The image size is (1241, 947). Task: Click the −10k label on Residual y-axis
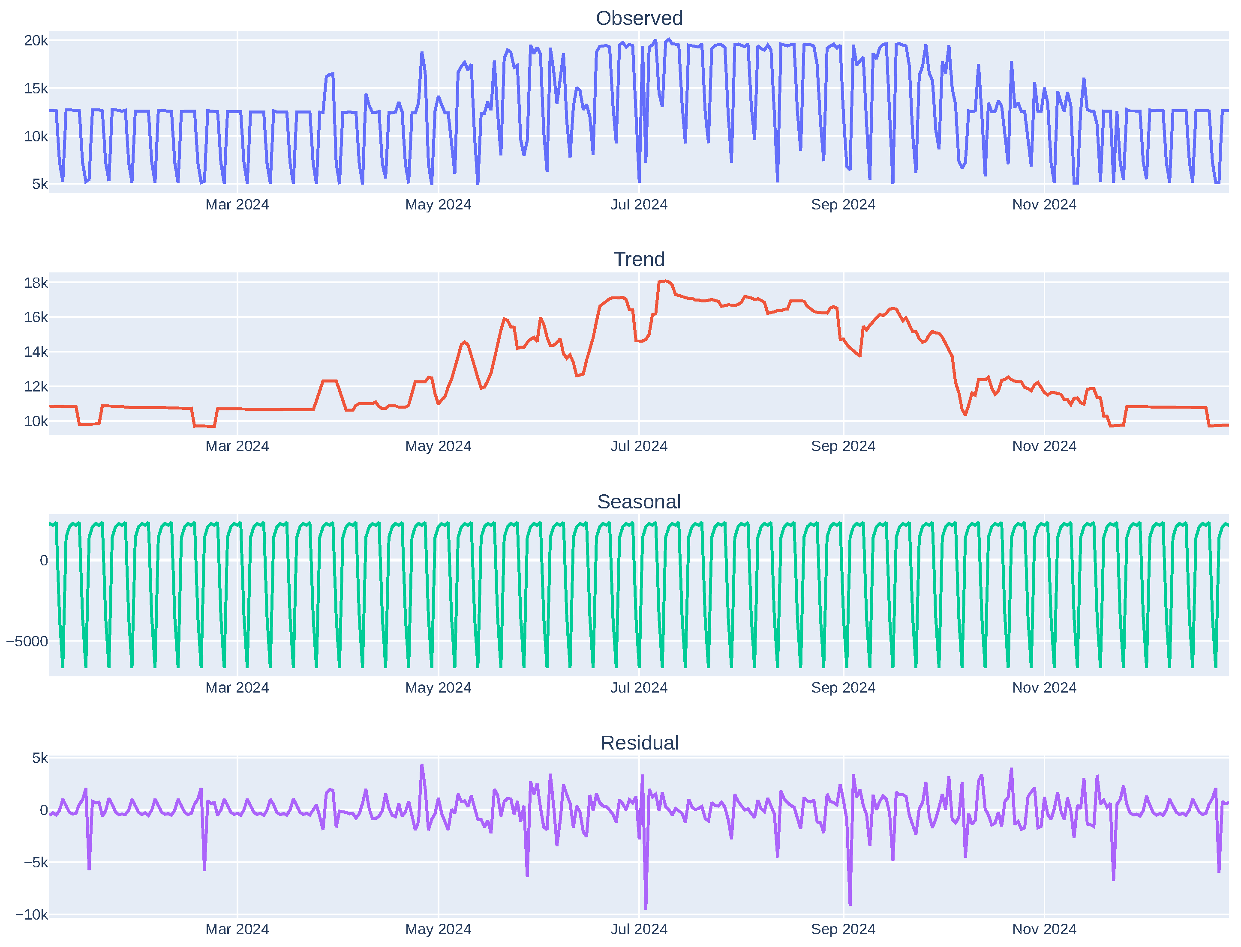[x=31, y=914]
